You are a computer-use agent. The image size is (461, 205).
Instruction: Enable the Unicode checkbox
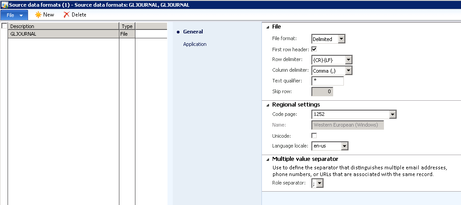(x=314, y=135)
